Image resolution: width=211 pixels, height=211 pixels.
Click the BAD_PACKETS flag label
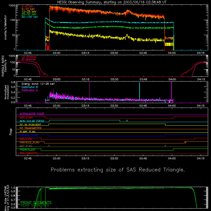tap(29, 153)
